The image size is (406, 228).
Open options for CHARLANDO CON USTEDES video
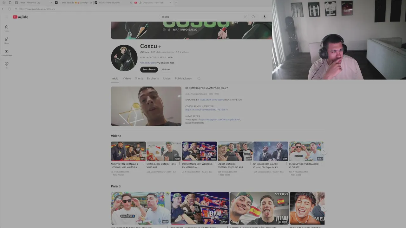[x=179, y=164]
